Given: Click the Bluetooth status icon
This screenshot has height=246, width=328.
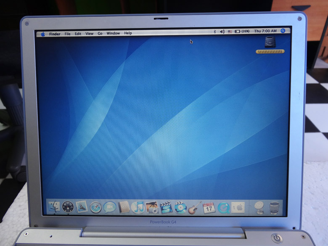Looking at the screenshot, I should coord(214,32).
